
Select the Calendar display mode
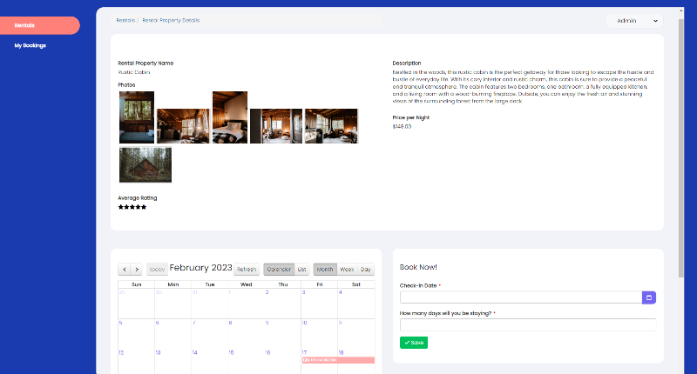279,270
